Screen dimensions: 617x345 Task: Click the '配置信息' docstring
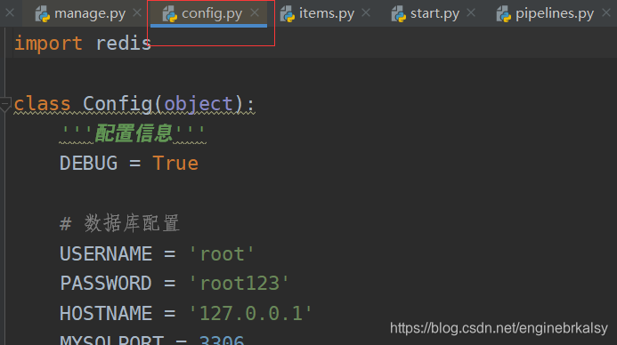click(x=133, y=133)
